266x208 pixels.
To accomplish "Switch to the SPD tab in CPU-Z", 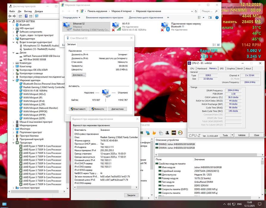I will point(222,69).
